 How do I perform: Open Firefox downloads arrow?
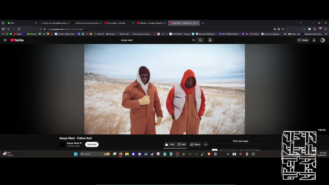click(304, 29)
